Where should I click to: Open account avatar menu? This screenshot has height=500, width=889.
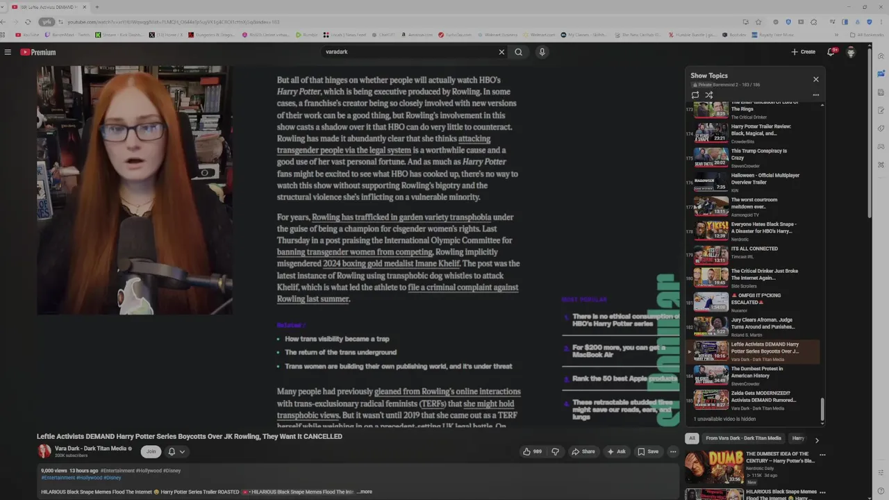[851, 52]
